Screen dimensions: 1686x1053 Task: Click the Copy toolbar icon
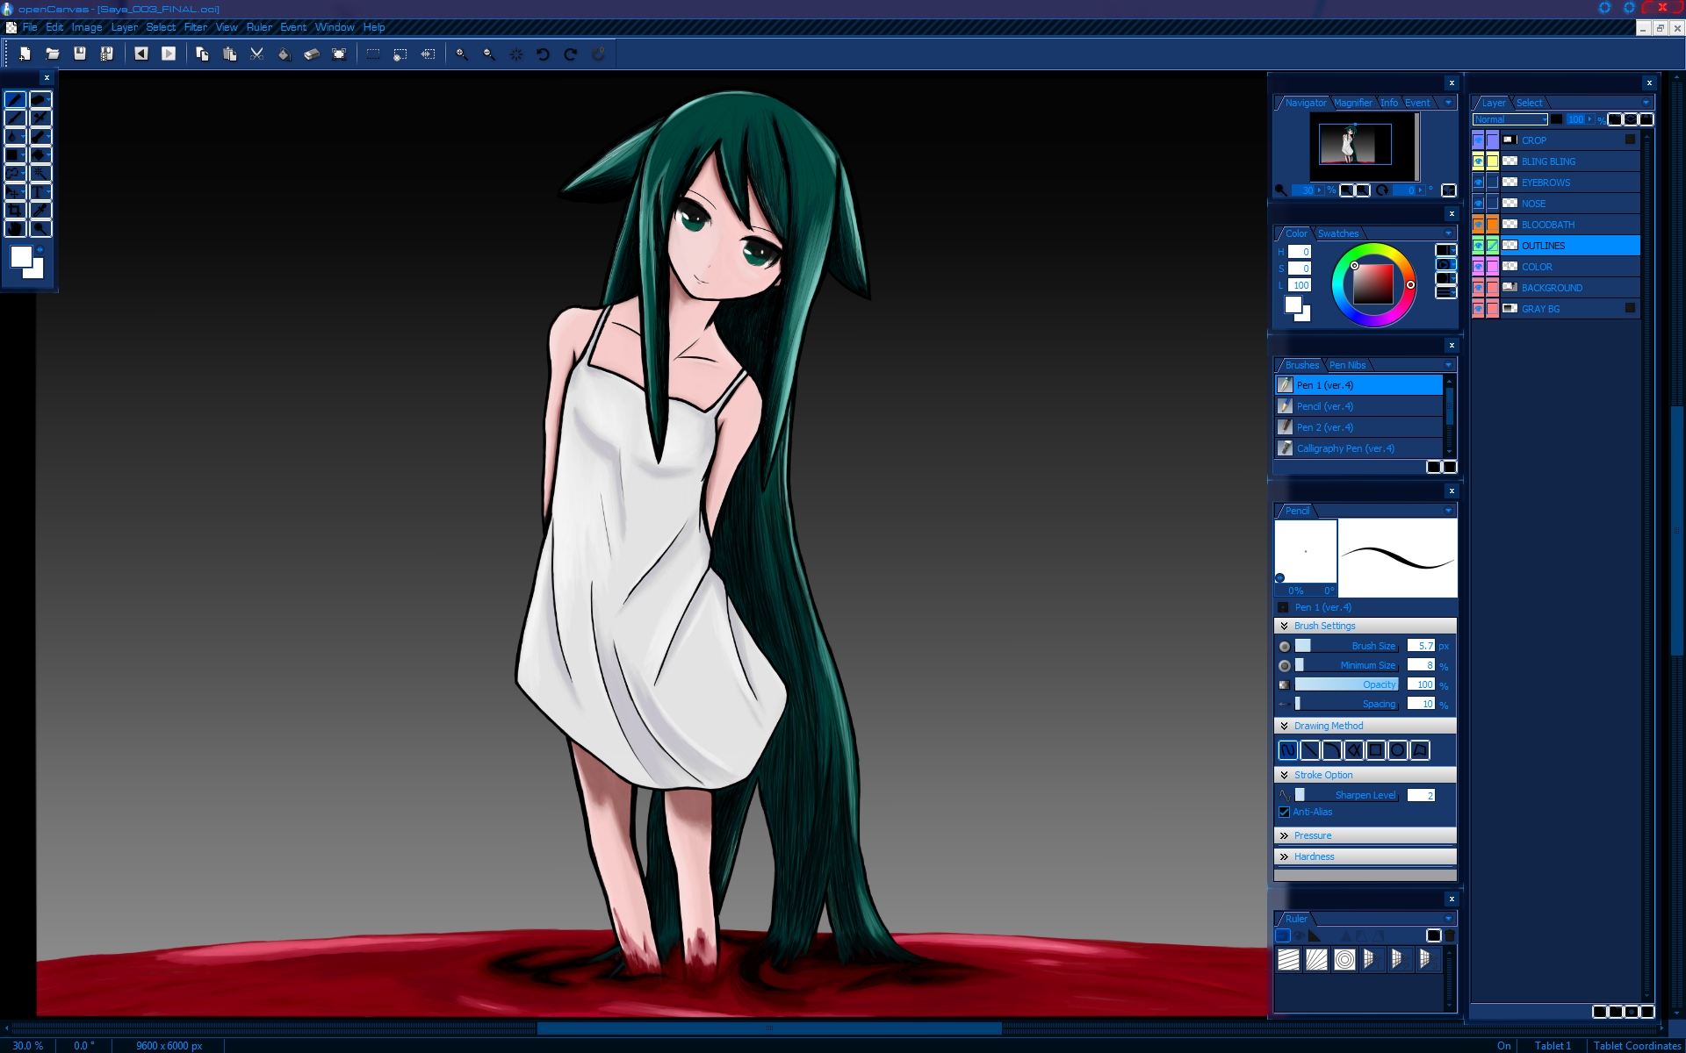click(x=202, y=54)
